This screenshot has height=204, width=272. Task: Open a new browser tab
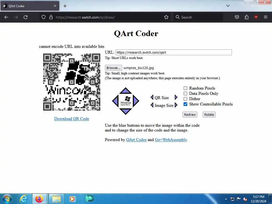65,6
